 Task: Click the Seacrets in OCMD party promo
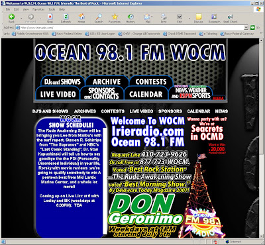coord(207,129)
